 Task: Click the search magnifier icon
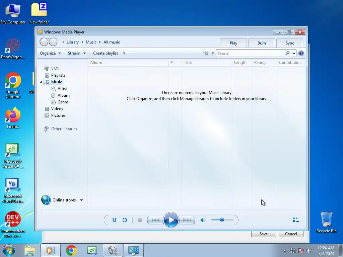click(287, 53)
